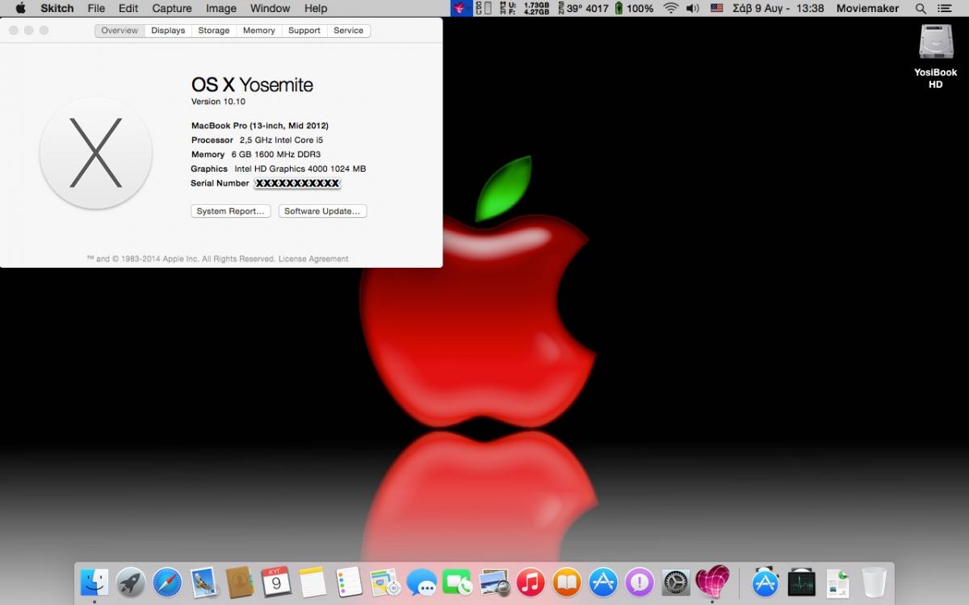The image size is (969, 605).
Task: Open the Apple menu
Action: pyautogui.click(x=20, y=8)
